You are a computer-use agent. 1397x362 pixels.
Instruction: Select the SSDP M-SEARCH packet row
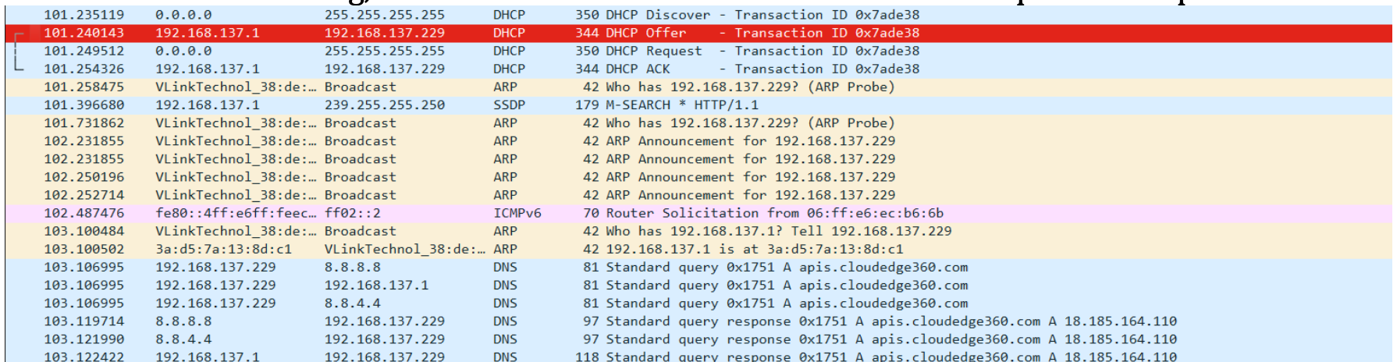pyautogui.click(x=698, y=105)
